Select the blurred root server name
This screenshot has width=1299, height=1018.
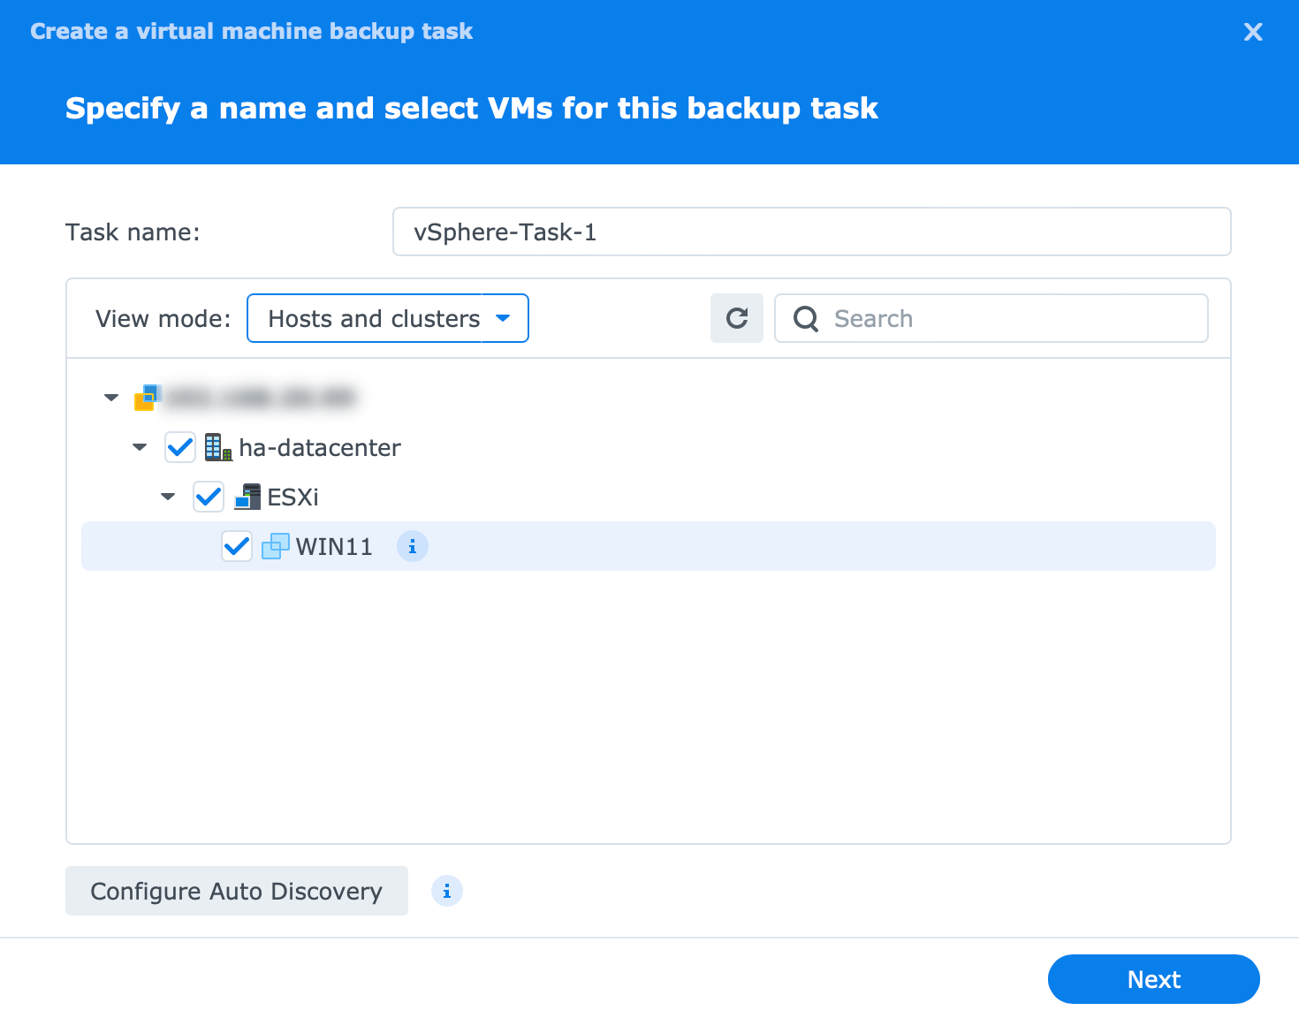pos(261,398)
